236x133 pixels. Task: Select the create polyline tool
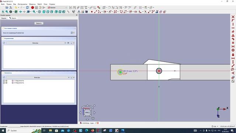[x=121, y=11]
